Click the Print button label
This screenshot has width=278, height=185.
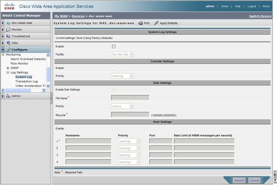(147, 23)
